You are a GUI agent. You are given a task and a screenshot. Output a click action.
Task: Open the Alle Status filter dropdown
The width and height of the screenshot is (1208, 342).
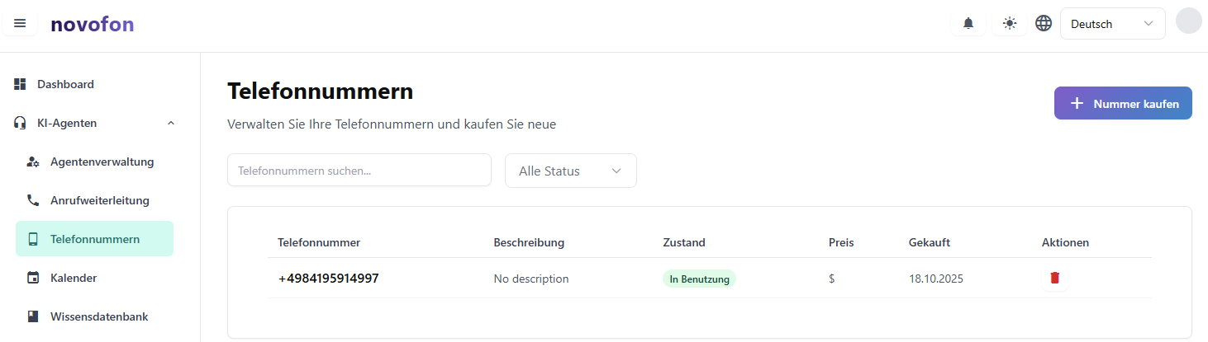[570, 171]
